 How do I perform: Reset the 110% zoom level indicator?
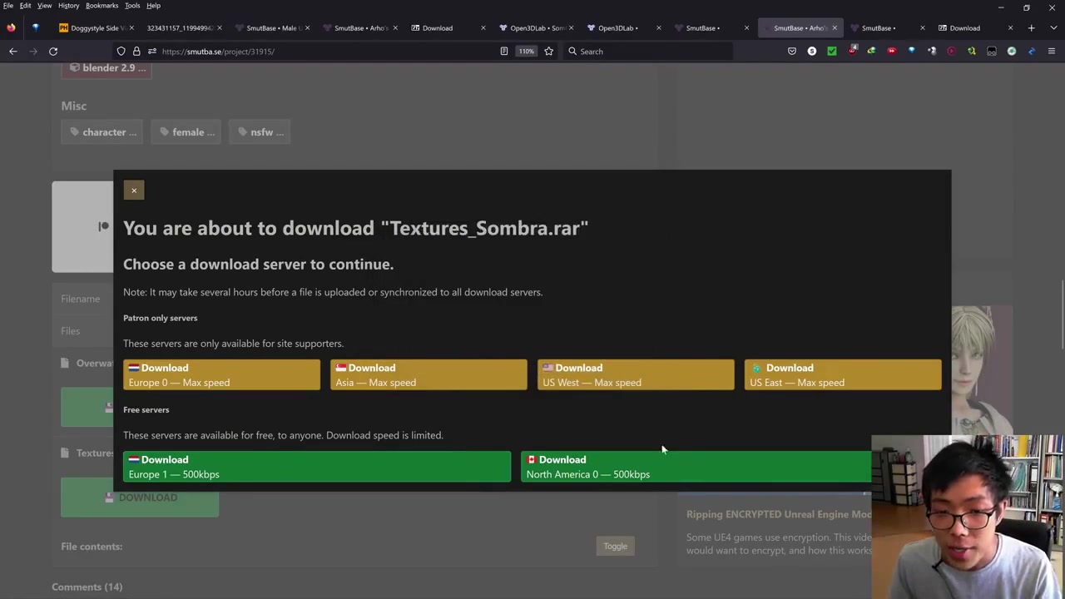pyautogui.click(x=526, y=52)
